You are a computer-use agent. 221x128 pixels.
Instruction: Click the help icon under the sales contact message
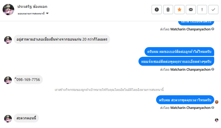point(213,70)
